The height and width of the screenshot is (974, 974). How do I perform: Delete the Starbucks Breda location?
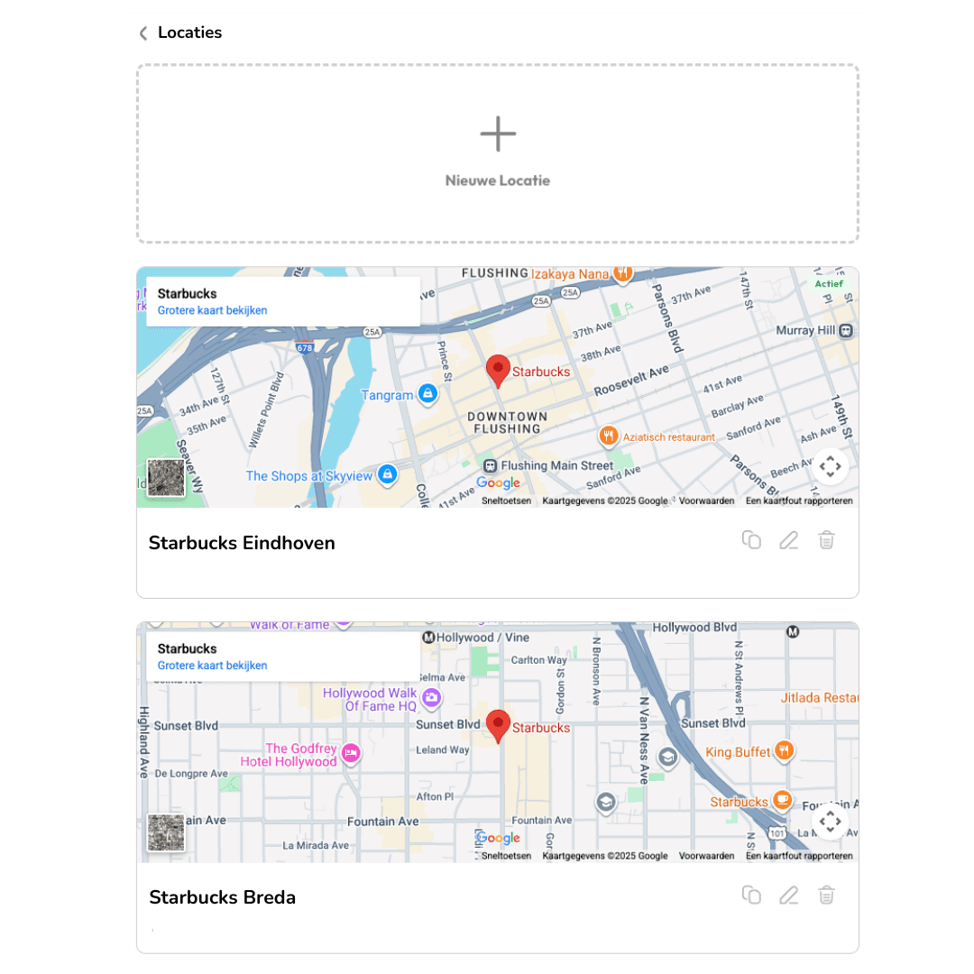pos(826,896)
